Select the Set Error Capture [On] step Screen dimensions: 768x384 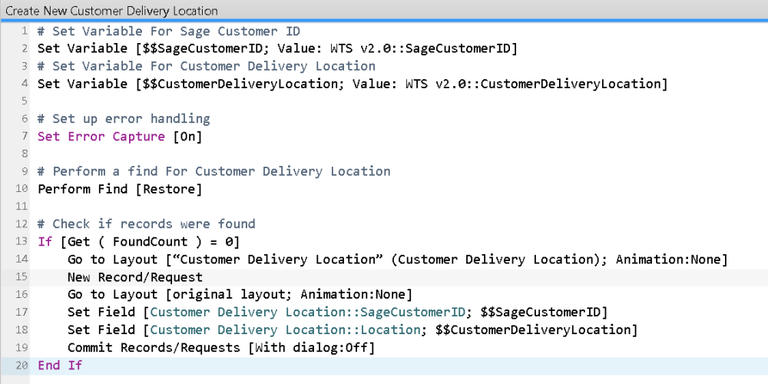coord(122,137)
